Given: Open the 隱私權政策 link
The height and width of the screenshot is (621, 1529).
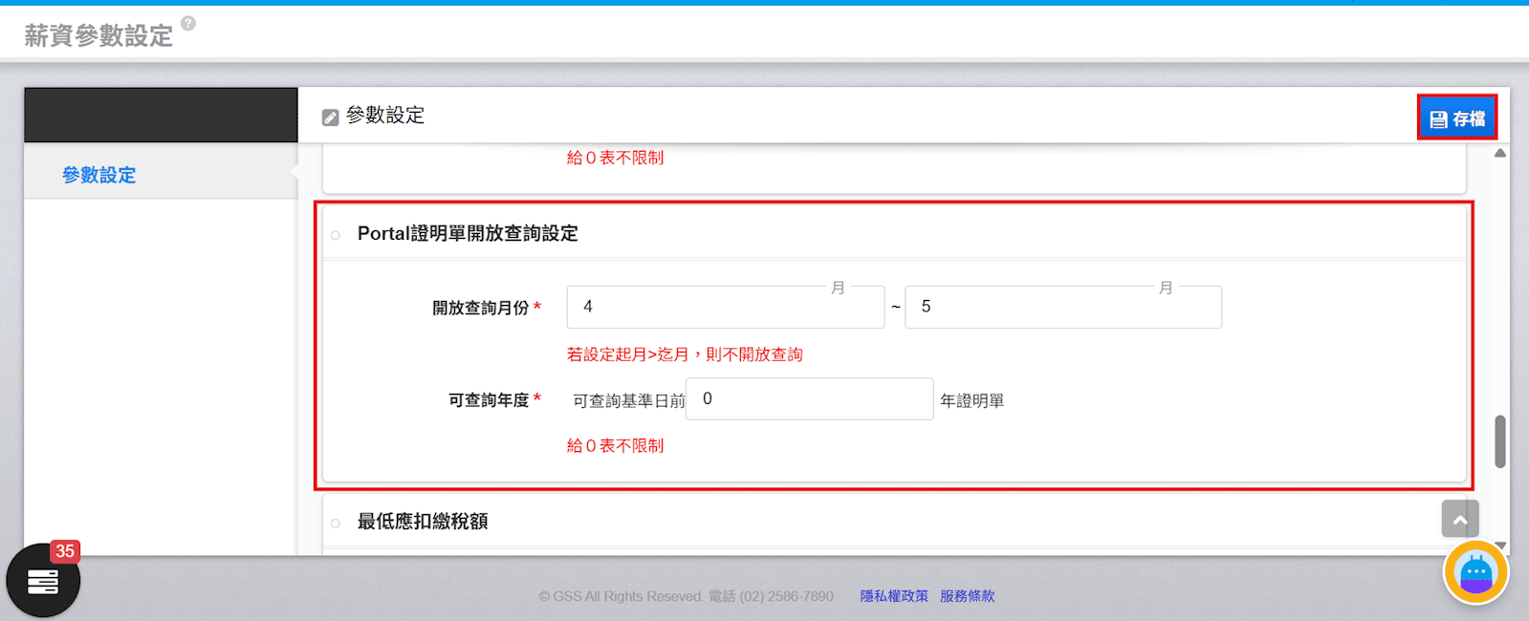Looking at the screenshot, I should coord(893,596).
